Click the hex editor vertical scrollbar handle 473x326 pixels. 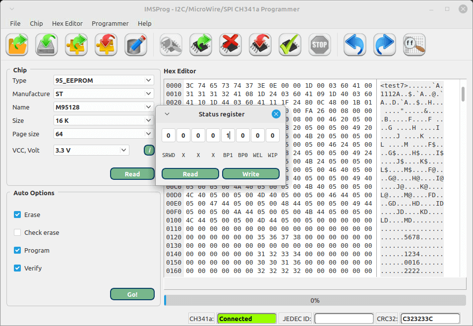[x=463, y=94]
